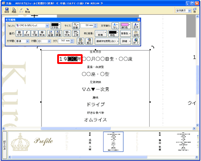Click the ドライブ text line
The image size is (201, 161).
pyautogui.click(x=96, y=104)
